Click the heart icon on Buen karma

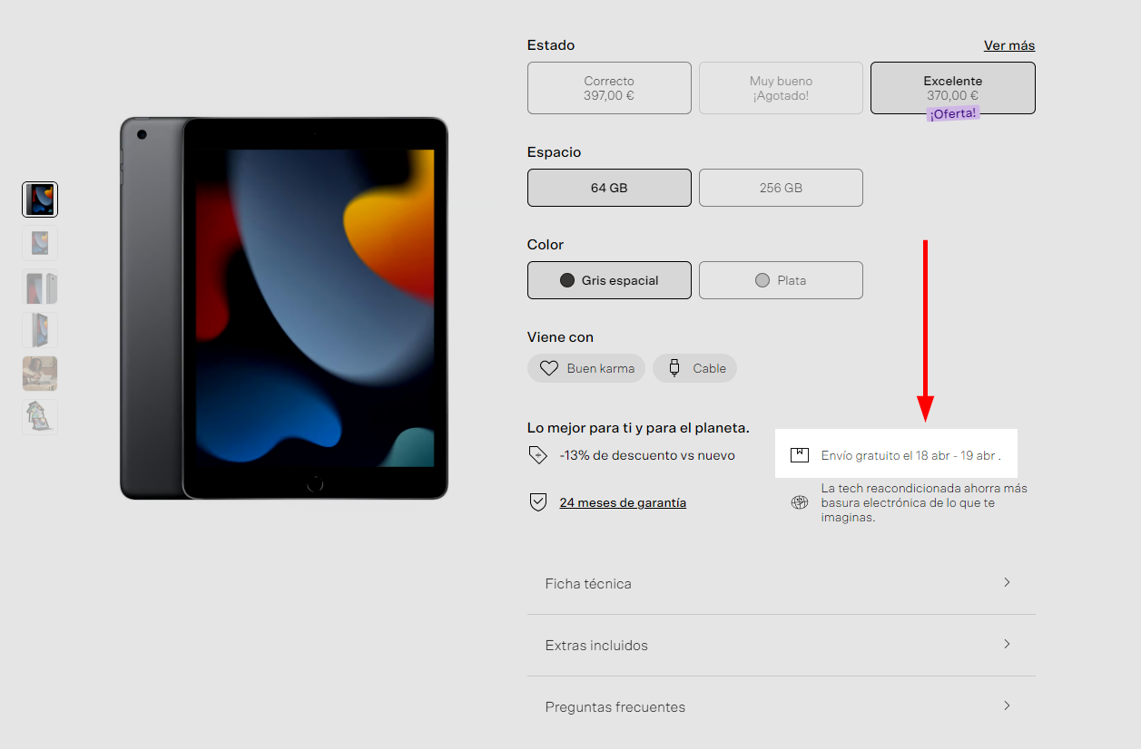point(548,368)
